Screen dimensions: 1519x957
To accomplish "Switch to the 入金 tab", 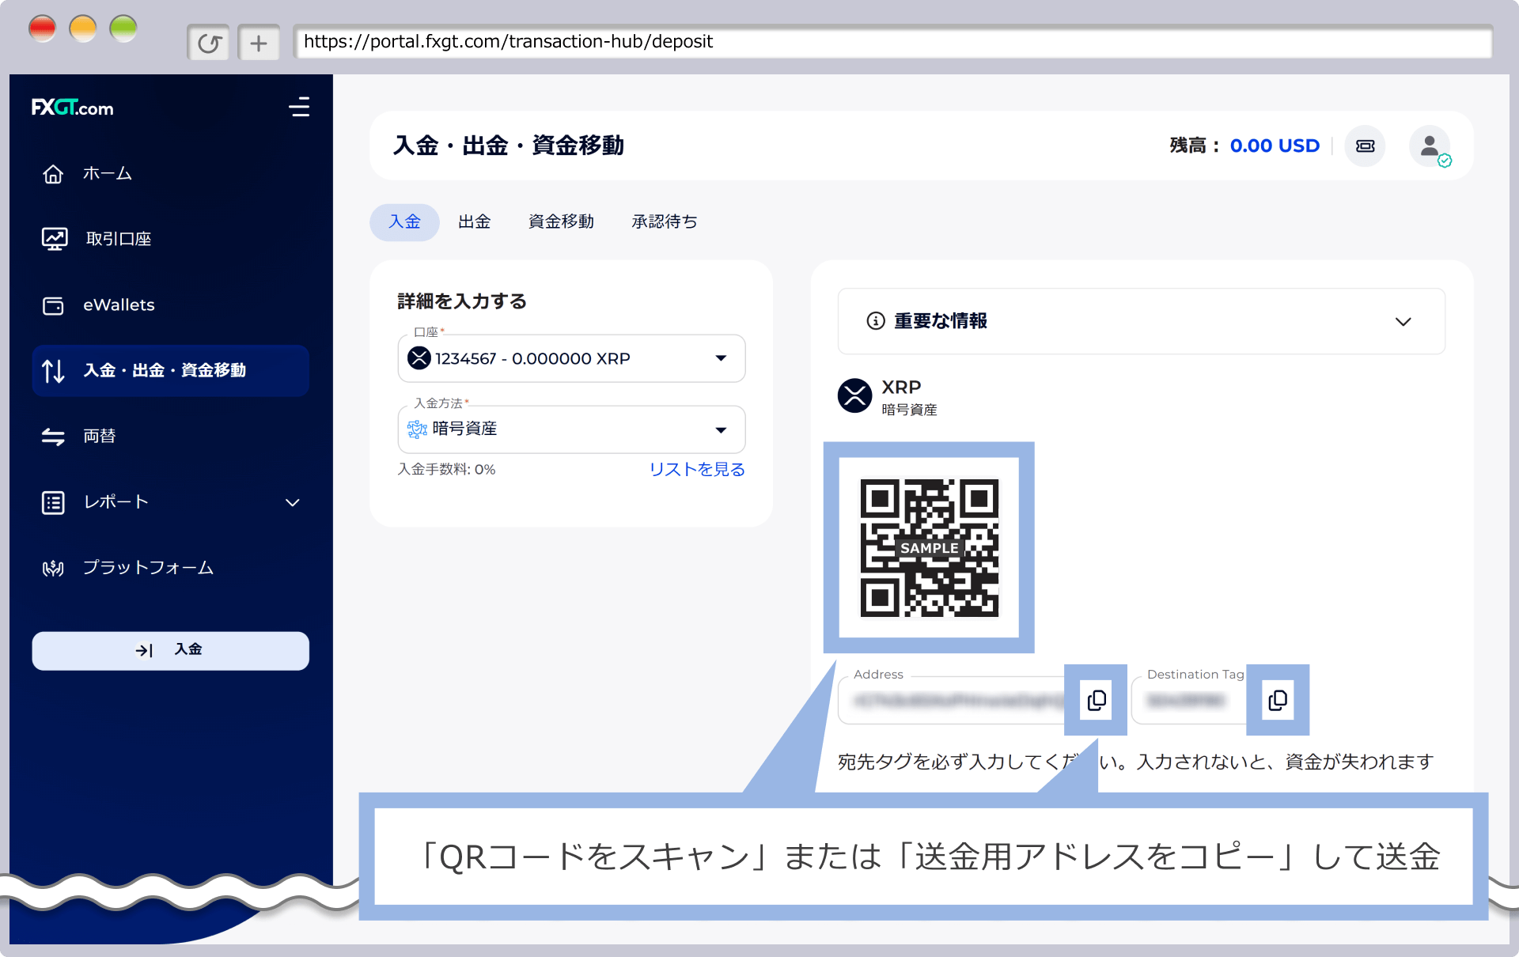I will coord(404,221).
